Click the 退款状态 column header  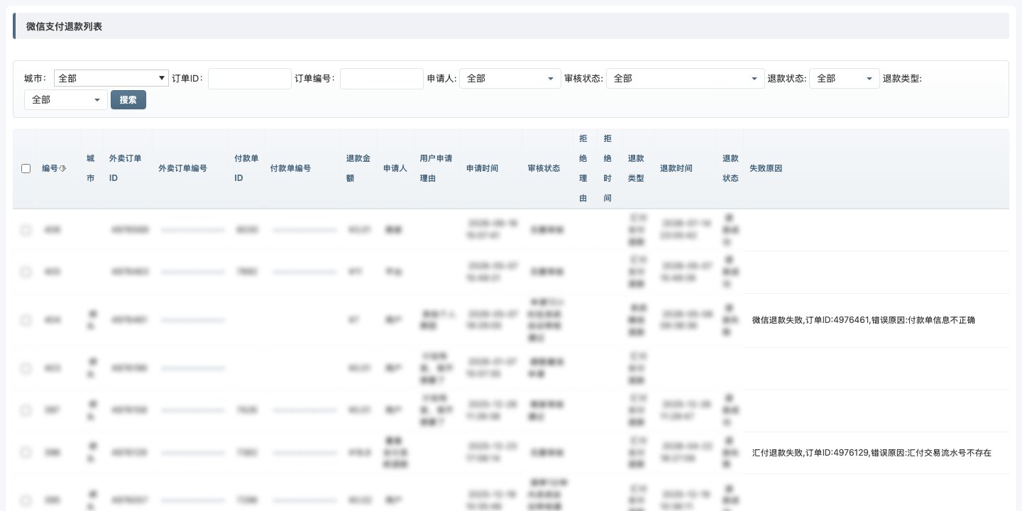(730, 168)
